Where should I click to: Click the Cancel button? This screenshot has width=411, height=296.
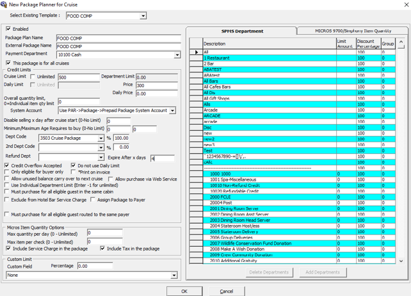tap(227, 292)
